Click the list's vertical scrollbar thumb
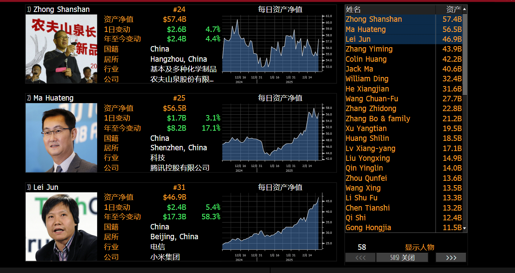515x273 pixels. point(465,54)
